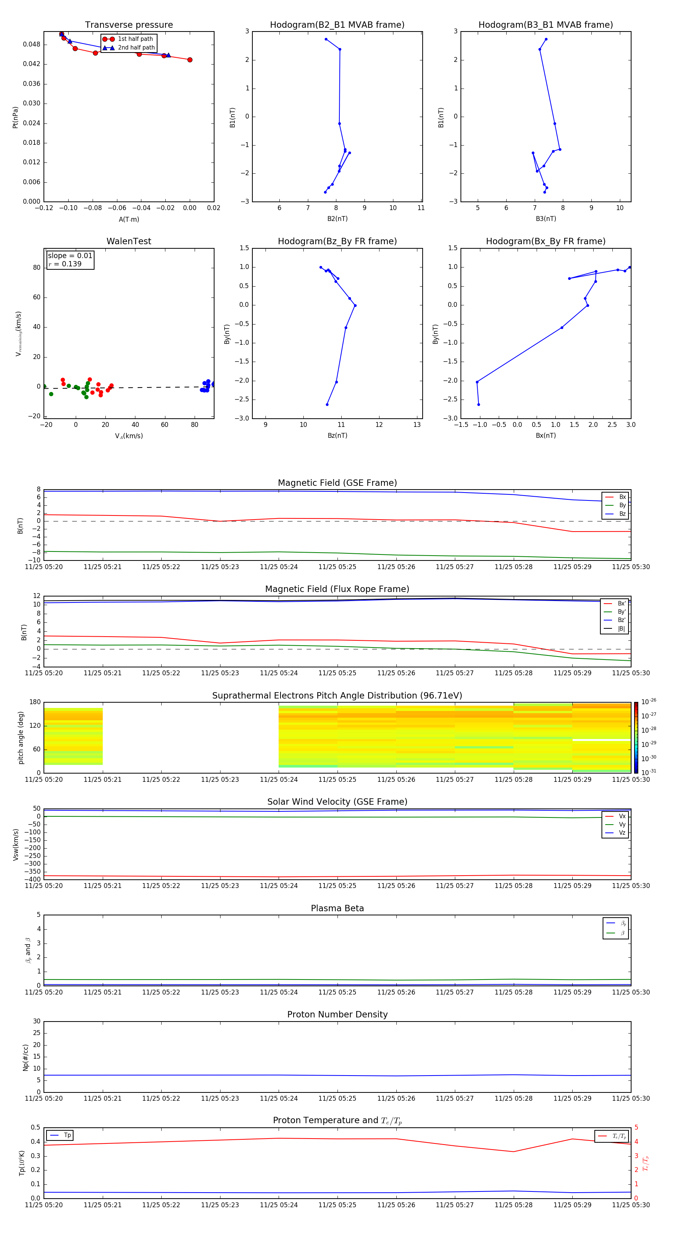Select Bx in the GSE magnetic field legend
675x1238 pixels.
(x=615, y=497)
